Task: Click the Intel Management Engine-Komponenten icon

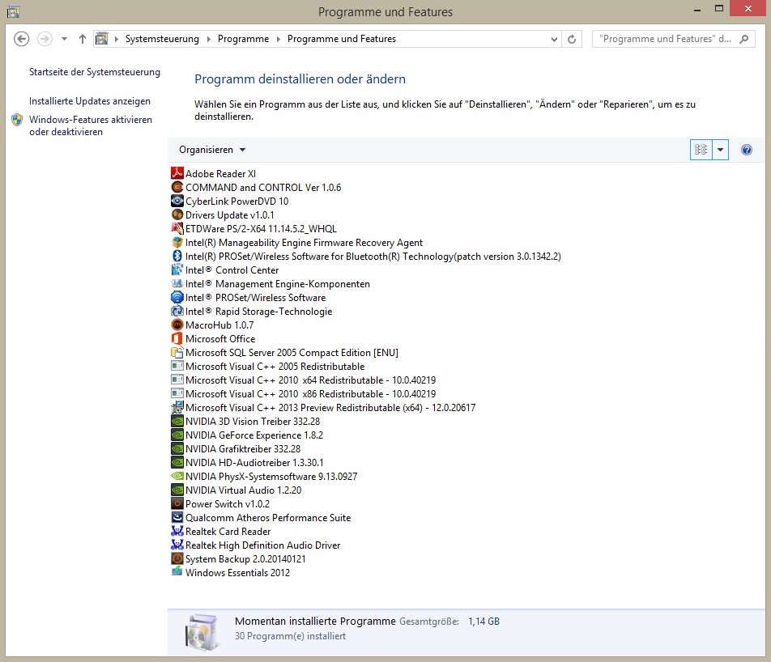Action: [x=177, y=283]
